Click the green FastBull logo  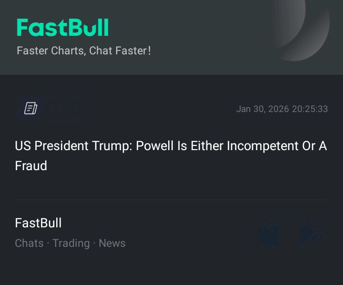[x=62, y=28]
